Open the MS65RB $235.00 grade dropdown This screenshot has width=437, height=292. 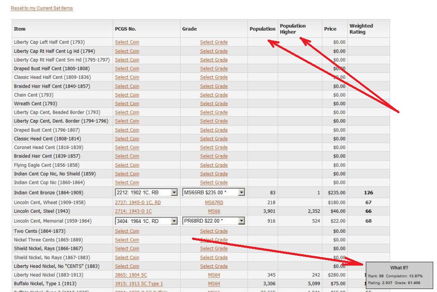[242, 193]
